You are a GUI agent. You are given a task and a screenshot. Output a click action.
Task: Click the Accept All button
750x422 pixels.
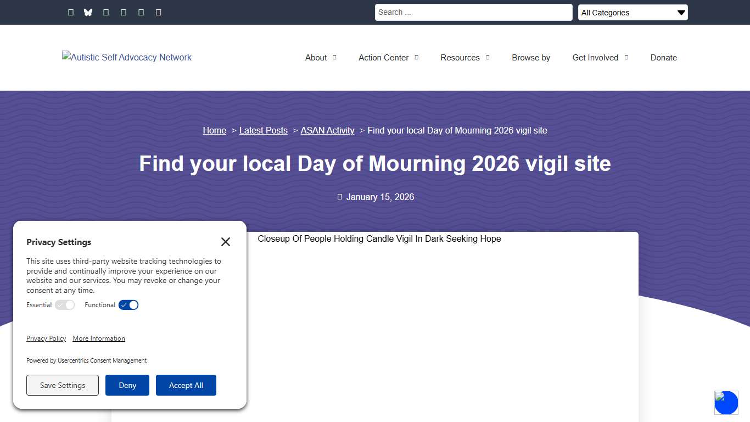click(x=186, y=385)
